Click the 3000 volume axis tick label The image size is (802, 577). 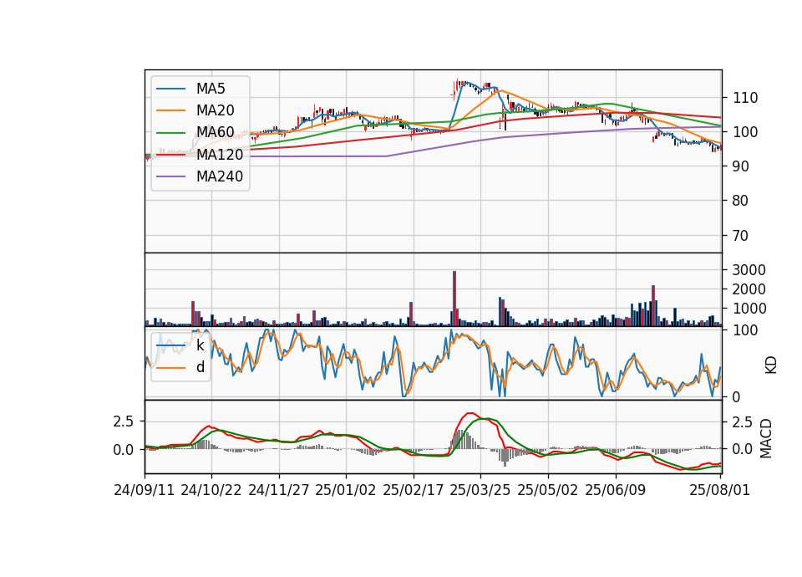(749, 270)
